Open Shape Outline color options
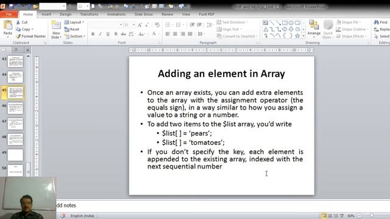The width and height of the screenshot is (390, 219). [352, 29]
